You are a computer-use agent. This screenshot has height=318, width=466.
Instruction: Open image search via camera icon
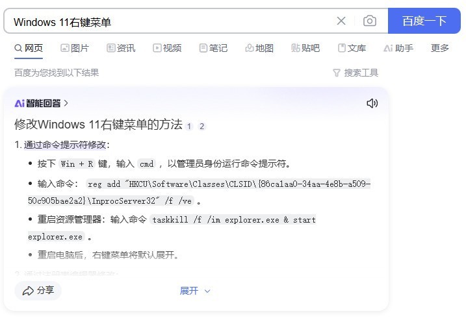tap(370, 21)
